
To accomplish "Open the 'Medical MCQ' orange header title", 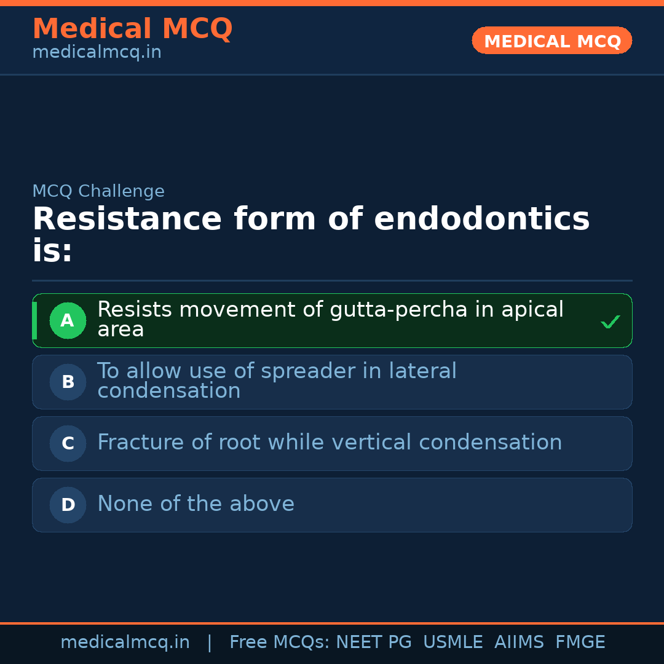I will click(132, 29).
